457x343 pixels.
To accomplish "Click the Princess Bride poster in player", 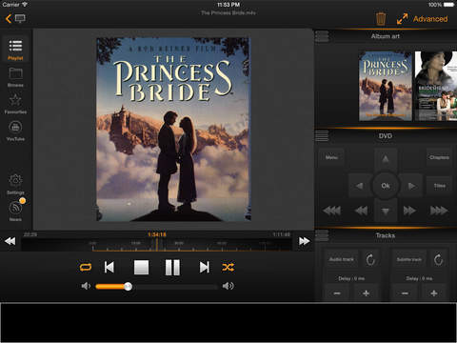I will coord(173,130).
